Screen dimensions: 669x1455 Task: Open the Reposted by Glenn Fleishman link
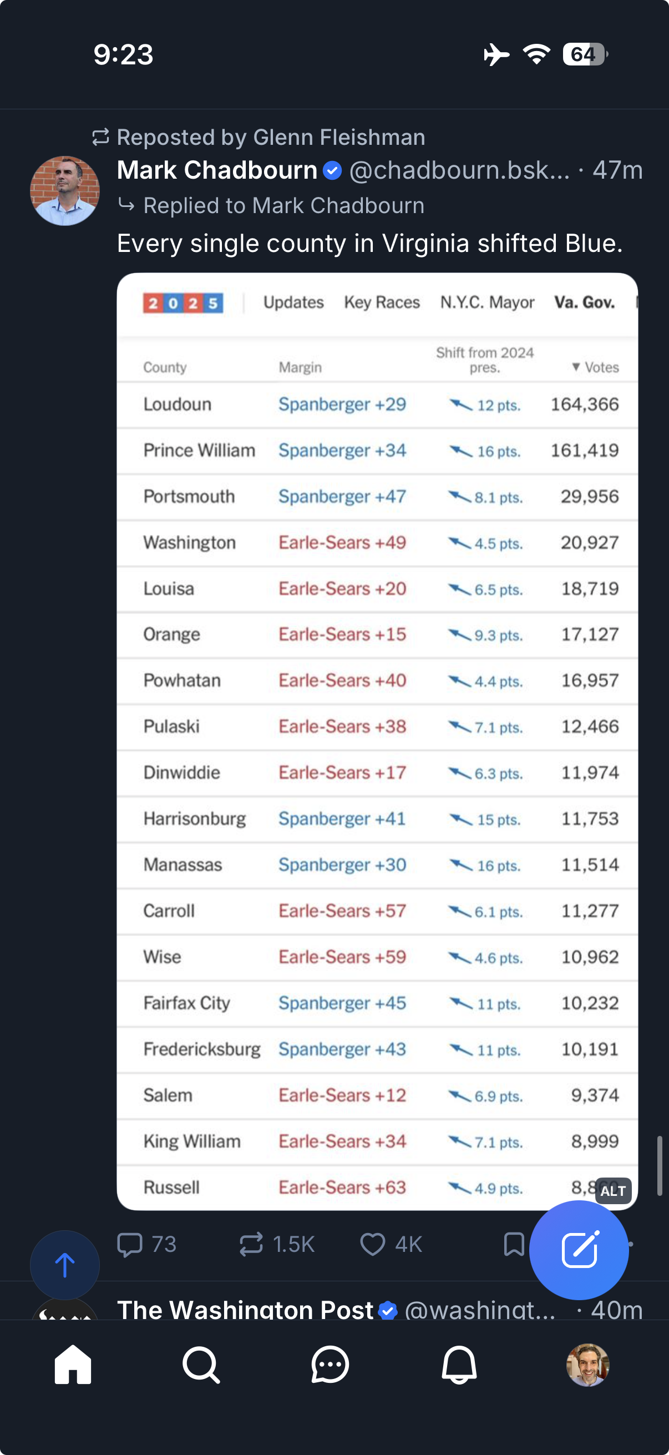tap(270, 137)
